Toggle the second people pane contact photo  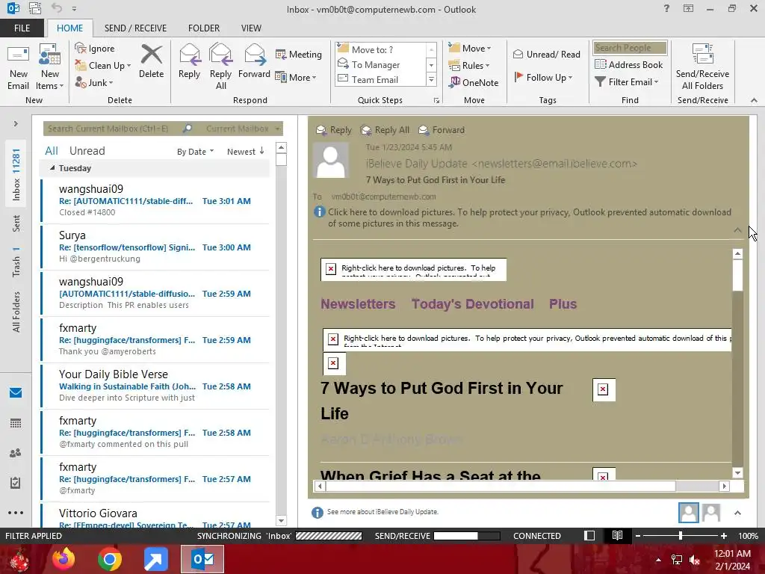pos(711,513)
